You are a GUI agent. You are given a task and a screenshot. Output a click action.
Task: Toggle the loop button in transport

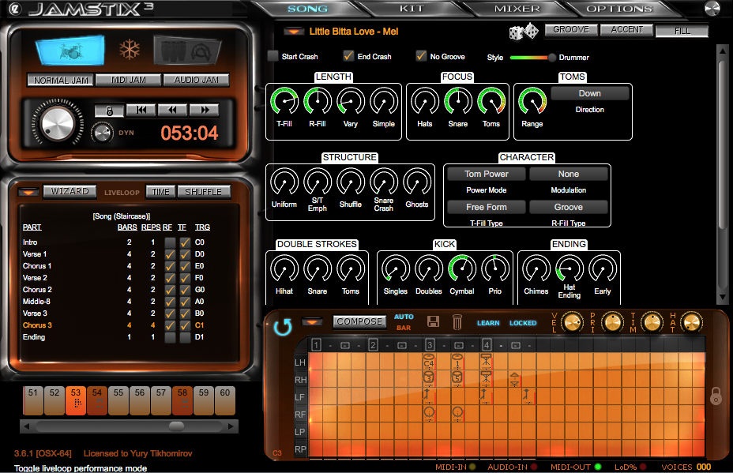point(109,111)
